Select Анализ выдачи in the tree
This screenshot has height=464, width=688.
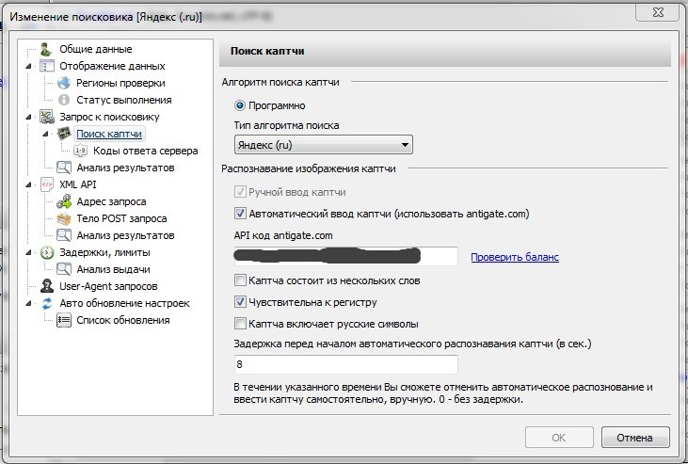click(114, 269)
